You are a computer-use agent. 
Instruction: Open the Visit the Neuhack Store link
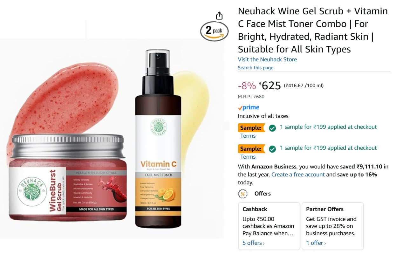click(x=267, y=59)
